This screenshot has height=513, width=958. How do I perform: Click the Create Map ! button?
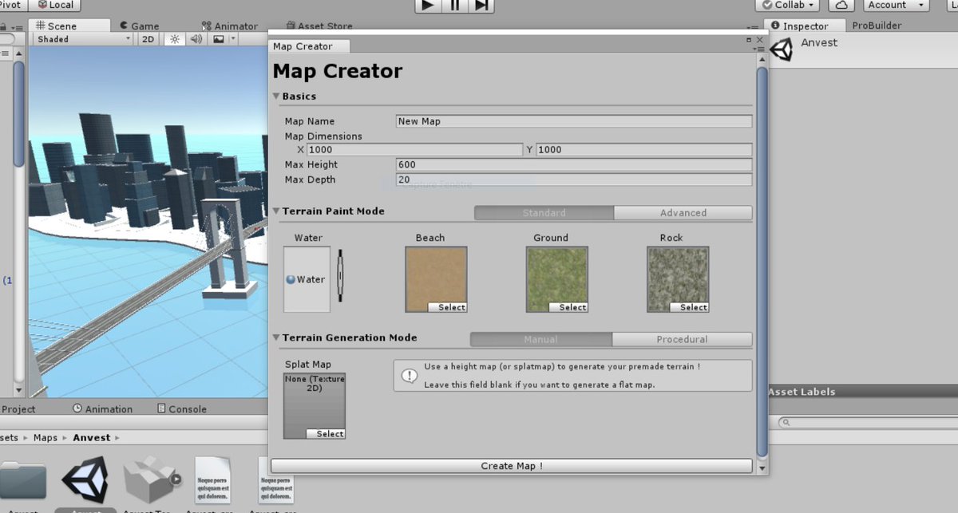tap(511, 466)
